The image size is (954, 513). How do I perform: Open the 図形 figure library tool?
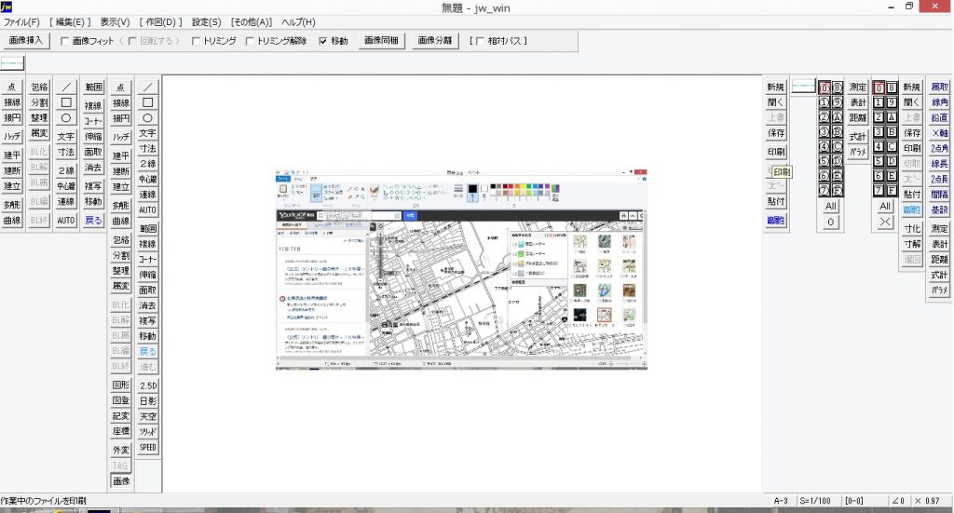tap(121, 385)
